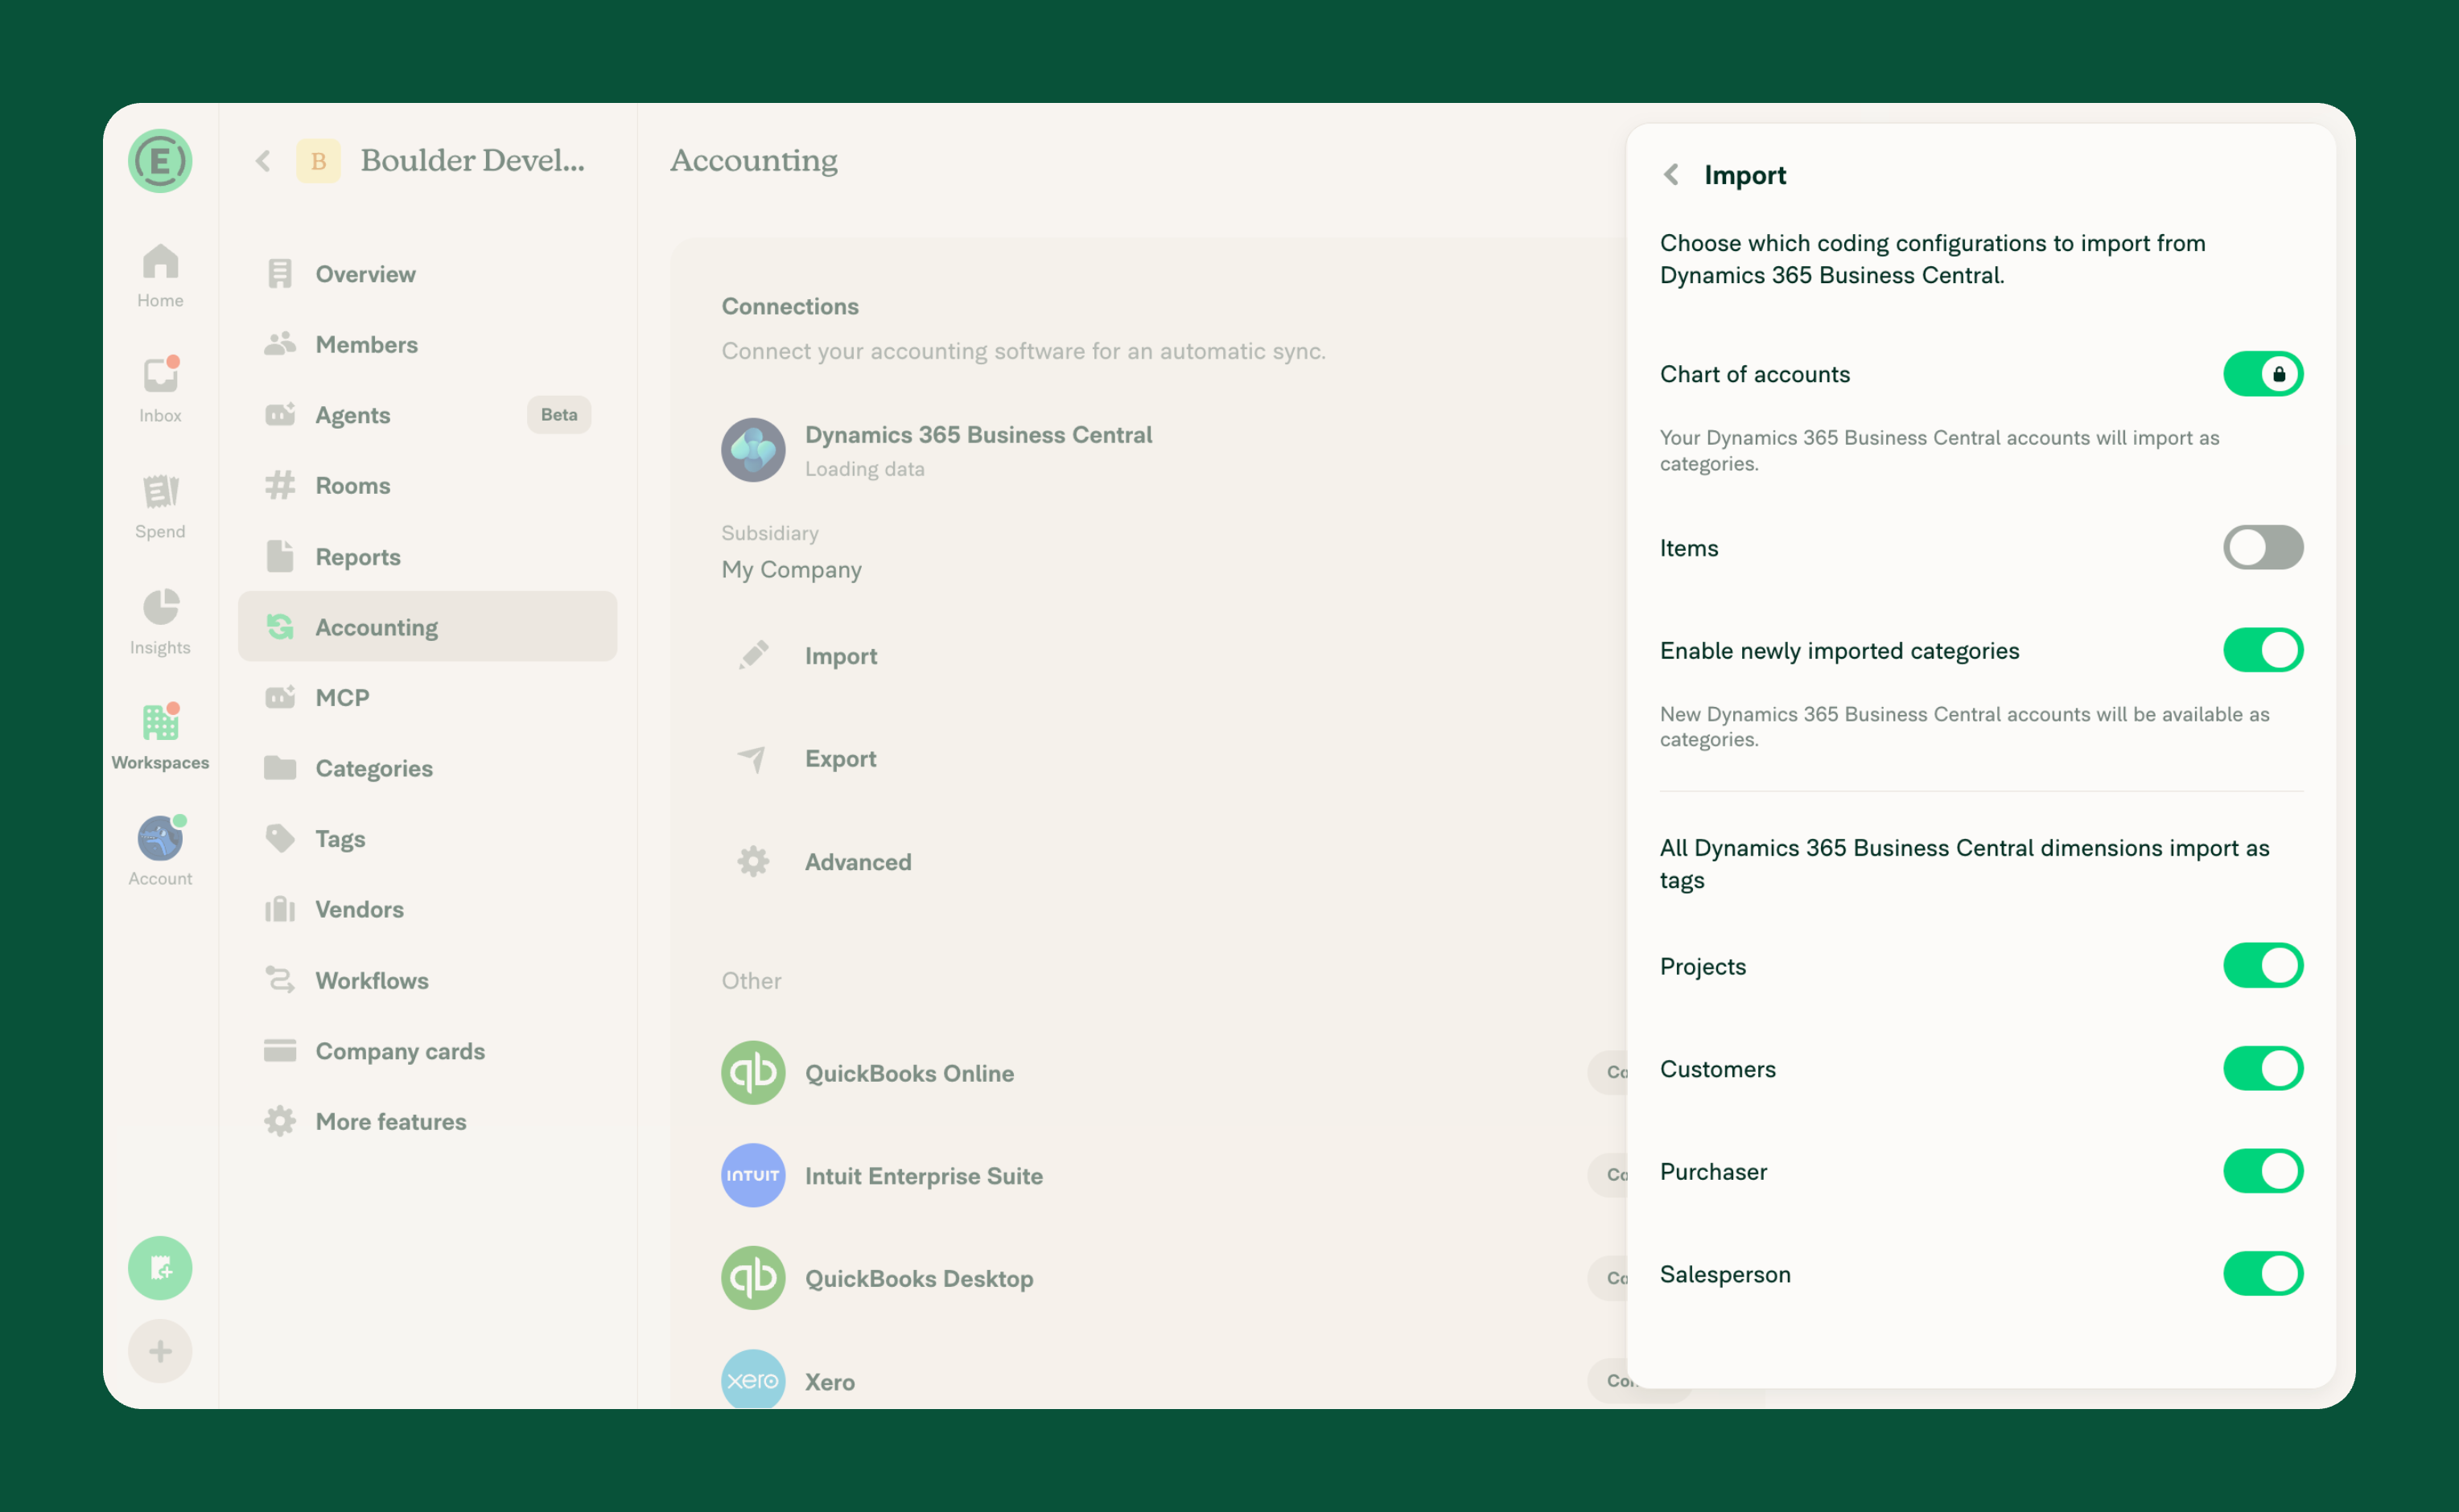2459x1512 pixels.
Task: Disable the Projects dimension toggle
Action: (x=2263, y=966)
